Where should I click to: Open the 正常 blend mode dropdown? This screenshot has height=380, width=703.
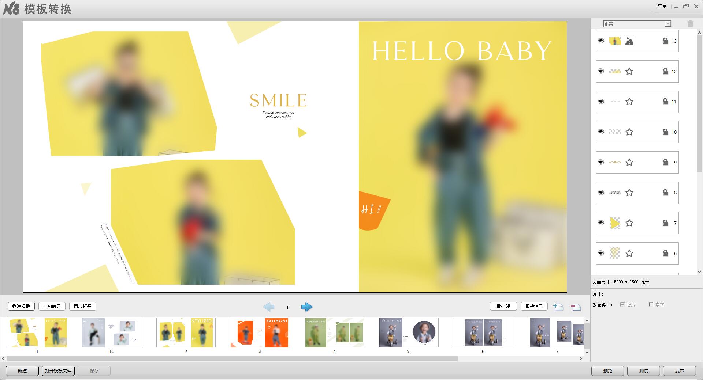[x=637, y=24]
